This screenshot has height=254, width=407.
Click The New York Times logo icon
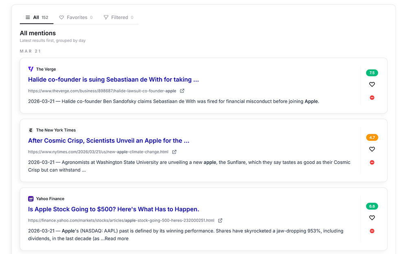tap(31, 130)
